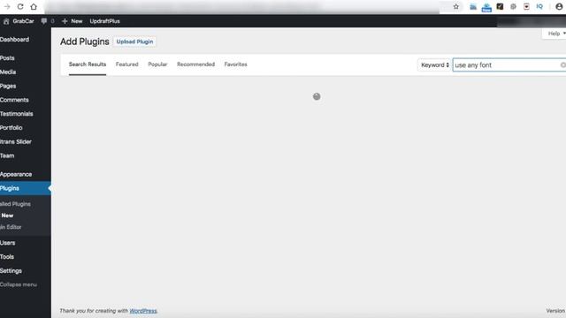Click the picture extension icon near star
This screenshot has width=566, height=318.
pos(473,6)
